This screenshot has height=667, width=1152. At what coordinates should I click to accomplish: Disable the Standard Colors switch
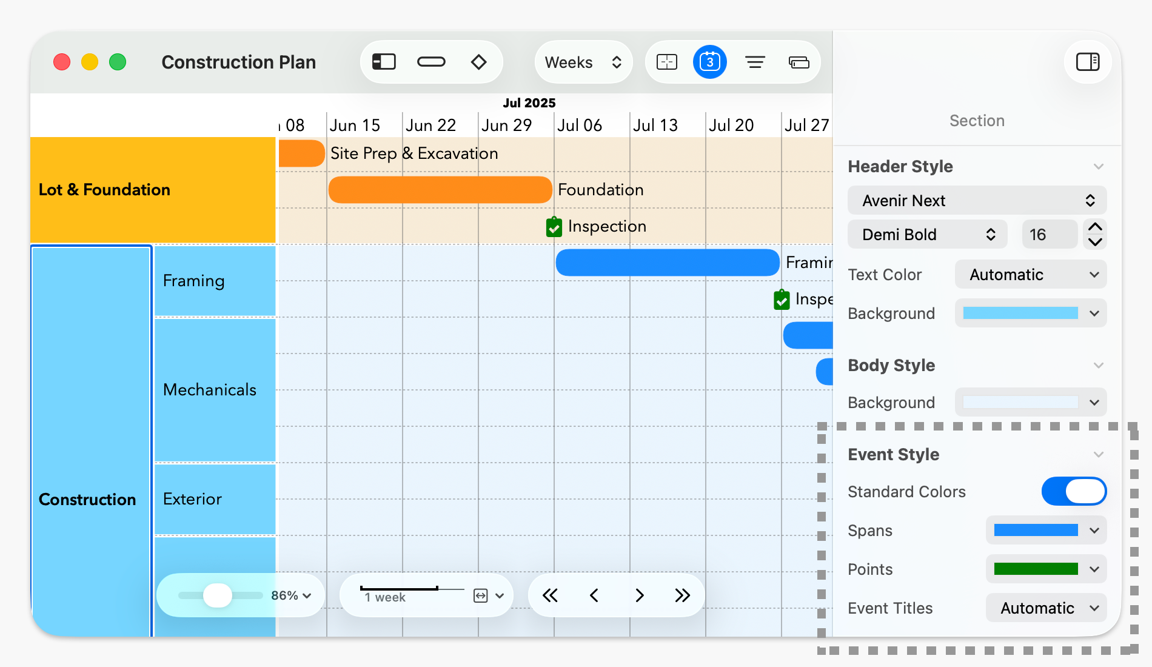[x=1074, y=491]
